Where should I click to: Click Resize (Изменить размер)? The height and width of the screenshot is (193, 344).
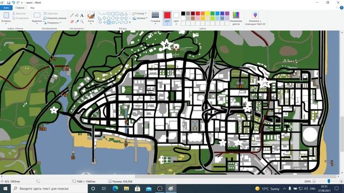[55, 18]
